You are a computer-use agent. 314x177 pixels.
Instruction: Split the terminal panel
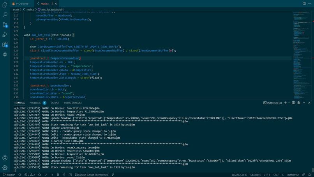pos(293,103)
